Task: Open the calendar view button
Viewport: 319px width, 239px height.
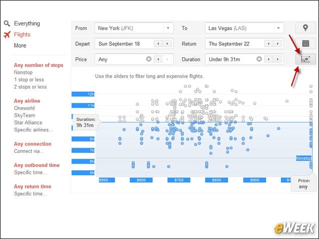Action: [x=305, y=43]
